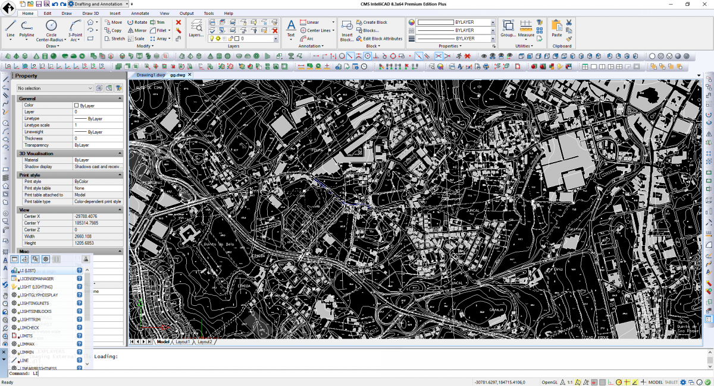Select the Line tool
Viewport: 714px width, 386px height.
point(10,25)
